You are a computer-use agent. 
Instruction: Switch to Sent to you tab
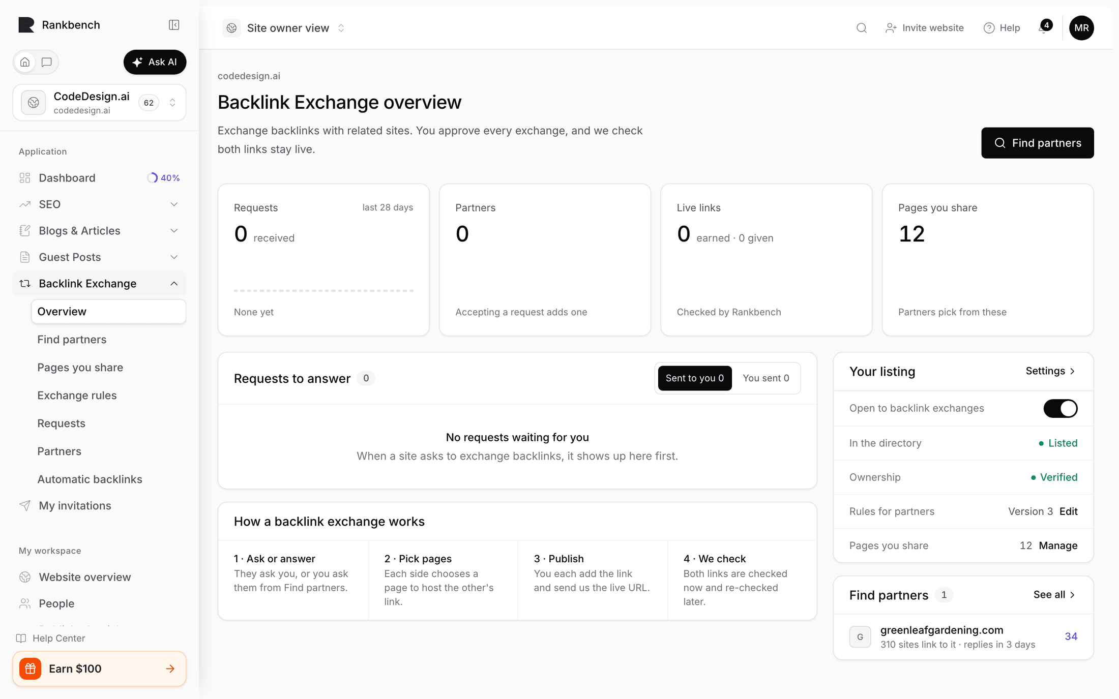(695, 378)
